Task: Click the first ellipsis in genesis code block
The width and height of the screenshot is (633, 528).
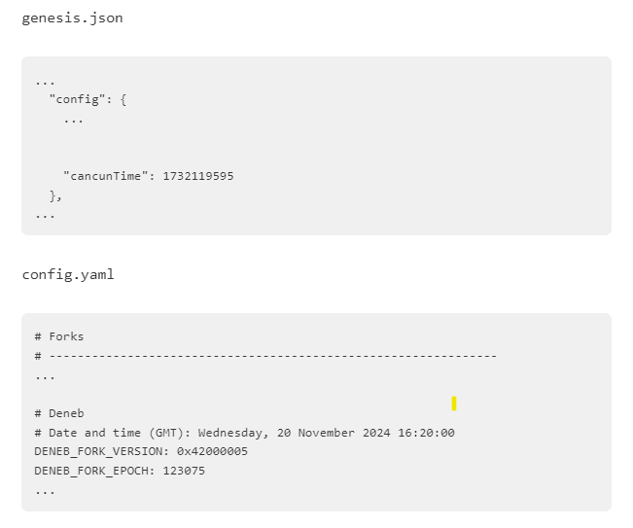Action: click(45, 81)
